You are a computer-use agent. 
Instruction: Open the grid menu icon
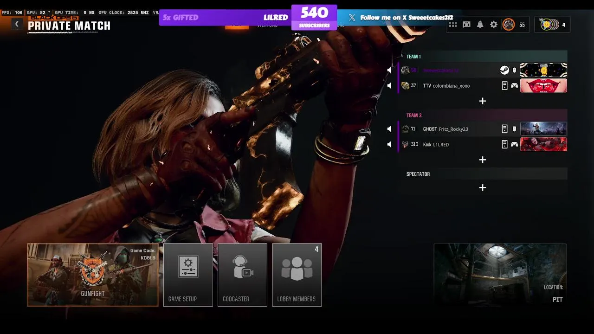(453, 25)
